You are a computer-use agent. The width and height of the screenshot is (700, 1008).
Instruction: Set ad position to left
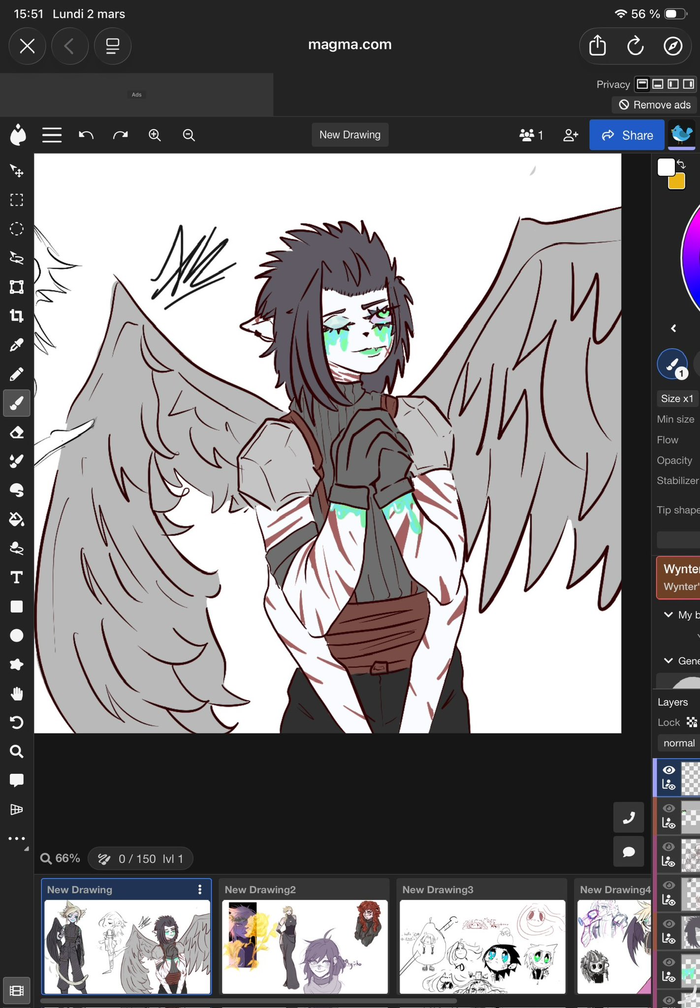click(673, 84)
